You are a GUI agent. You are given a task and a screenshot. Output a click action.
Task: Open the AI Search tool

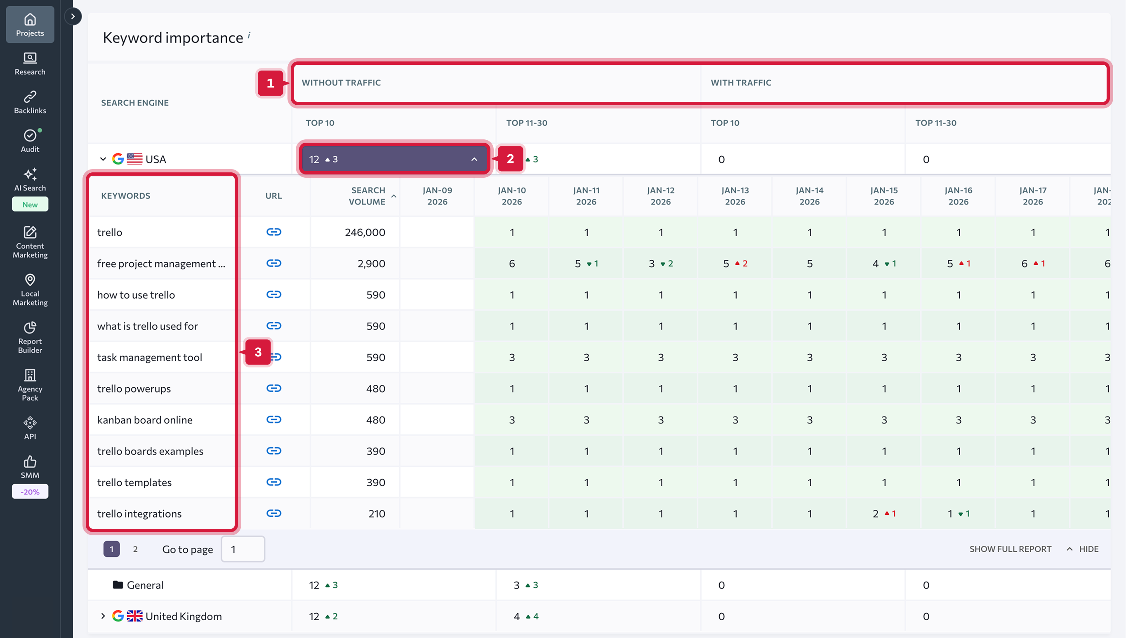(x=29, y=181)
